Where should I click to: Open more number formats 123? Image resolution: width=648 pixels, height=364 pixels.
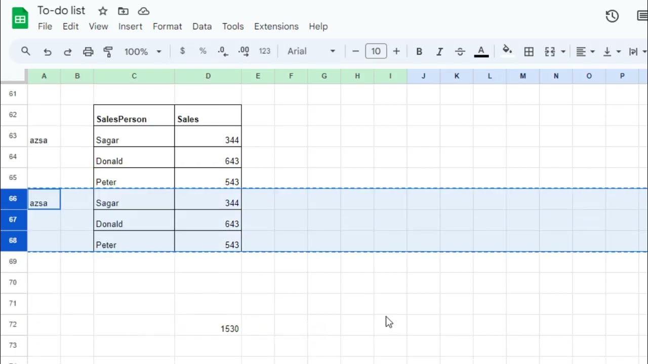[265, 51]
